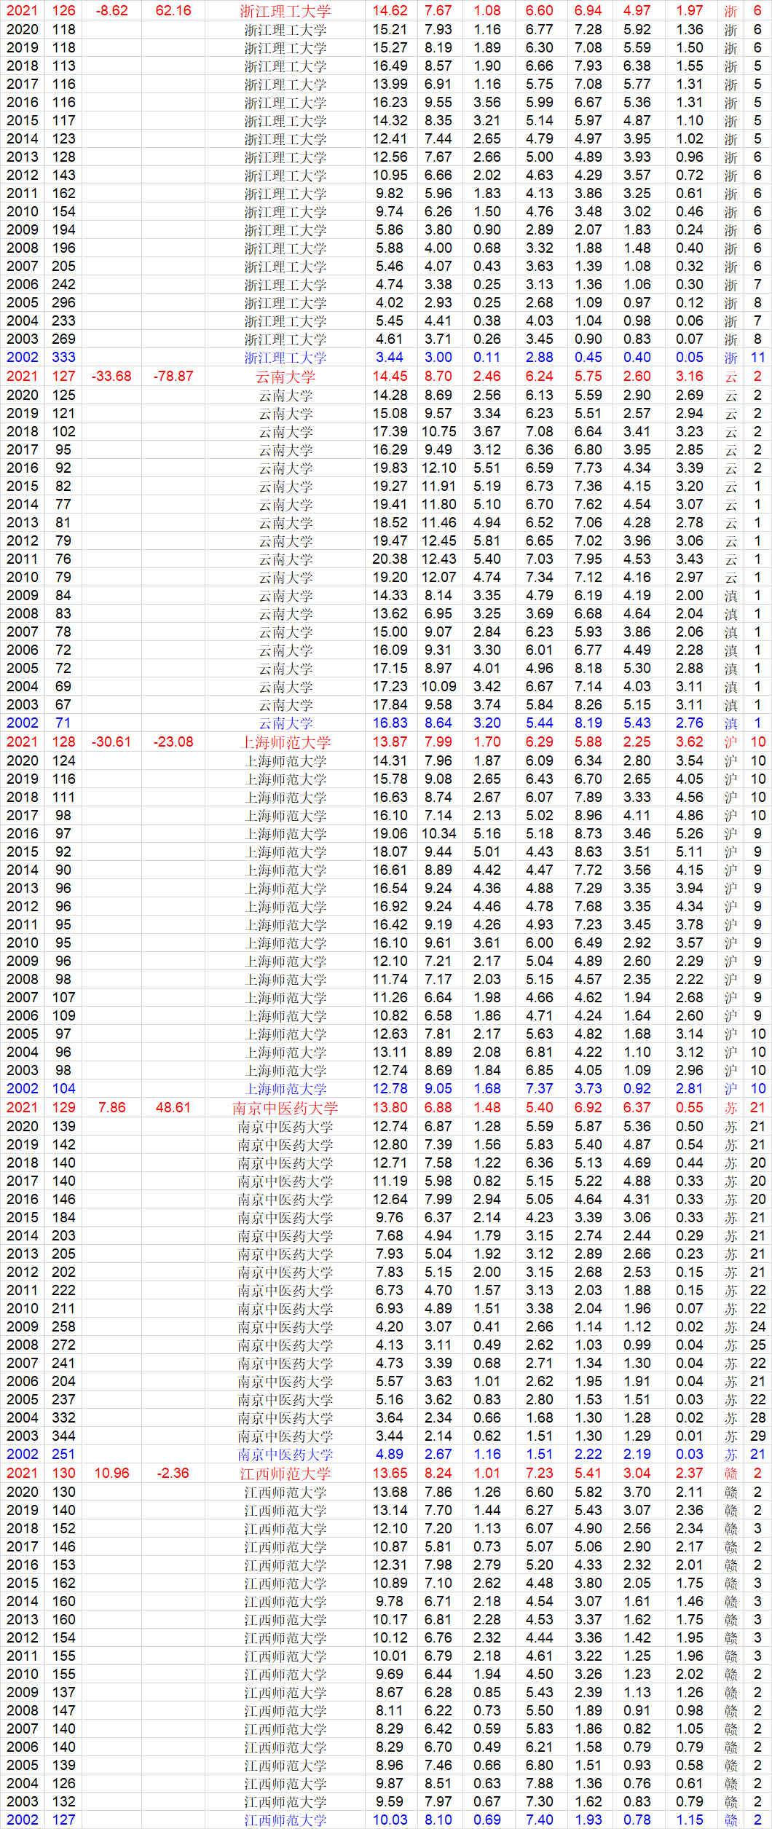
Task: Click the 48.61 value in 南京中医药大学 row
Action: pos(173,1108)
